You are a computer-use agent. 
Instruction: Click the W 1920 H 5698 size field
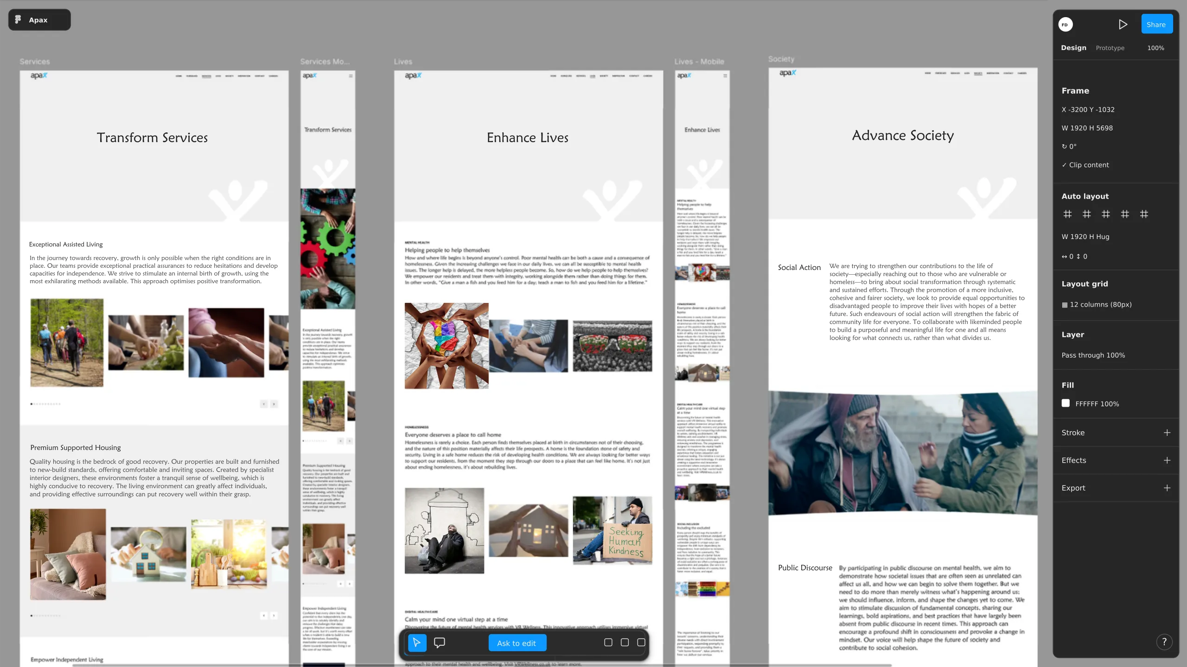(x=1087, y=128)
